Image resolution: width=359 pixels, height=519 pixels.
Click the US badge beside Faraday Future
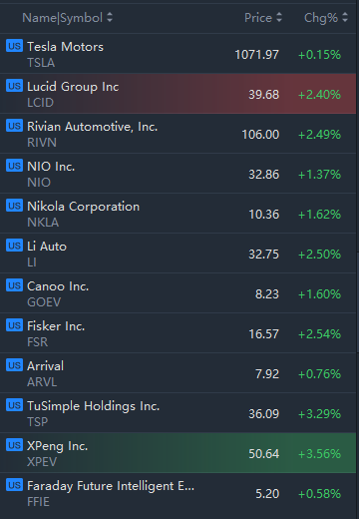coord(14,485)
